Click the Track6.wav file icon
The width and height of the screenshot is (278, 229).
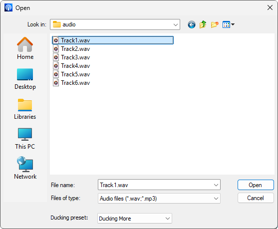pyautogui.click(x=56, y=83)
